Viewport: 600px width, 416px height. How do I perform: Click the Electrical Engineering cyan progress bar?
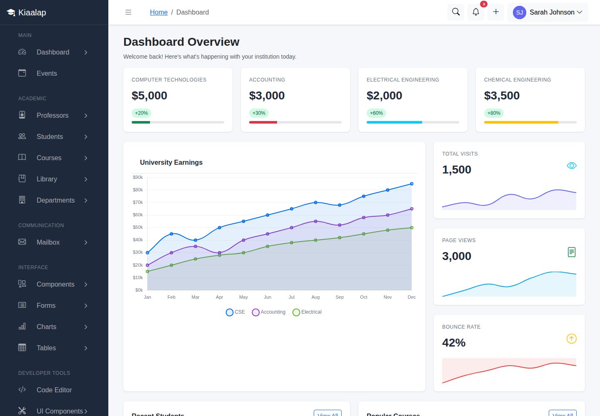394,122
